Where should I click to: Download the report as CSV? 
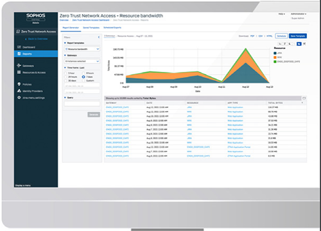(x=261, y=36)
